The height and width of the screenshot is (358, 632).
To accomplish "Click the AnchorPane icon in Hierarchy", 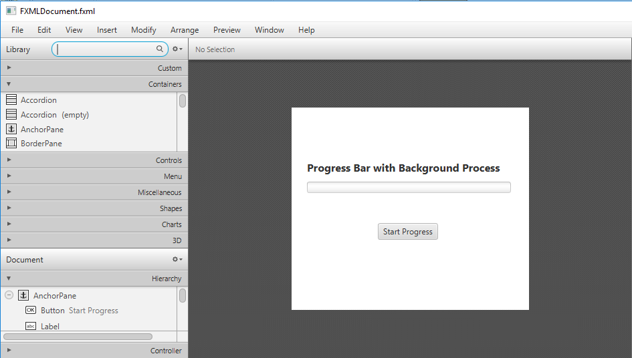I will [23, 295].
